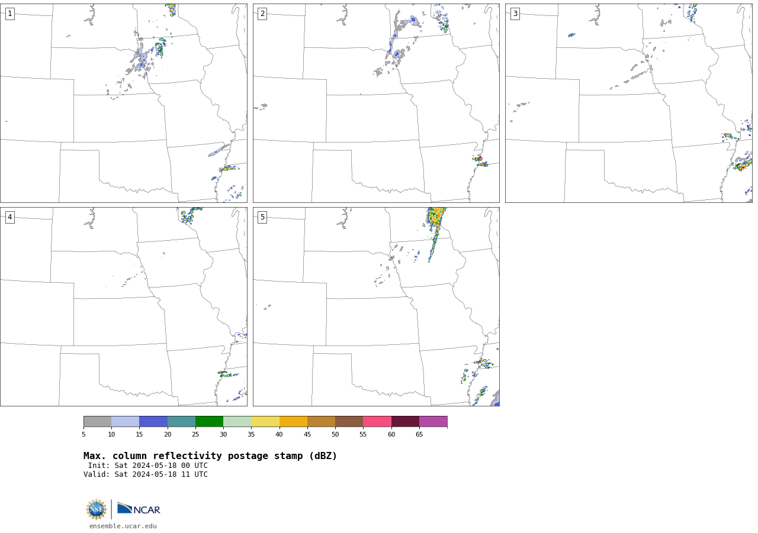Click the NSF logo icon

coord(97,509)
